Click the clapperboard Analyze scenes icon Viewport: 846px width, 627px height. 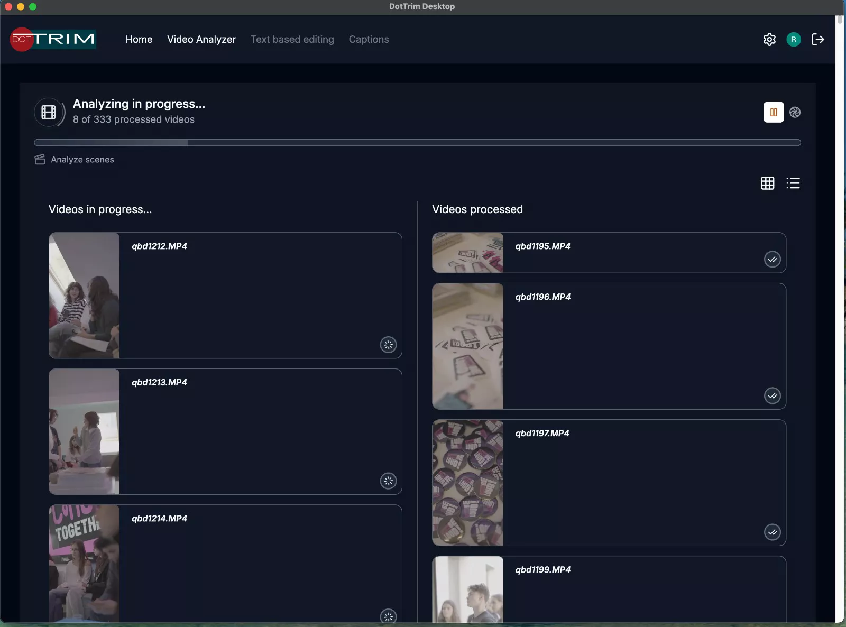40,160
